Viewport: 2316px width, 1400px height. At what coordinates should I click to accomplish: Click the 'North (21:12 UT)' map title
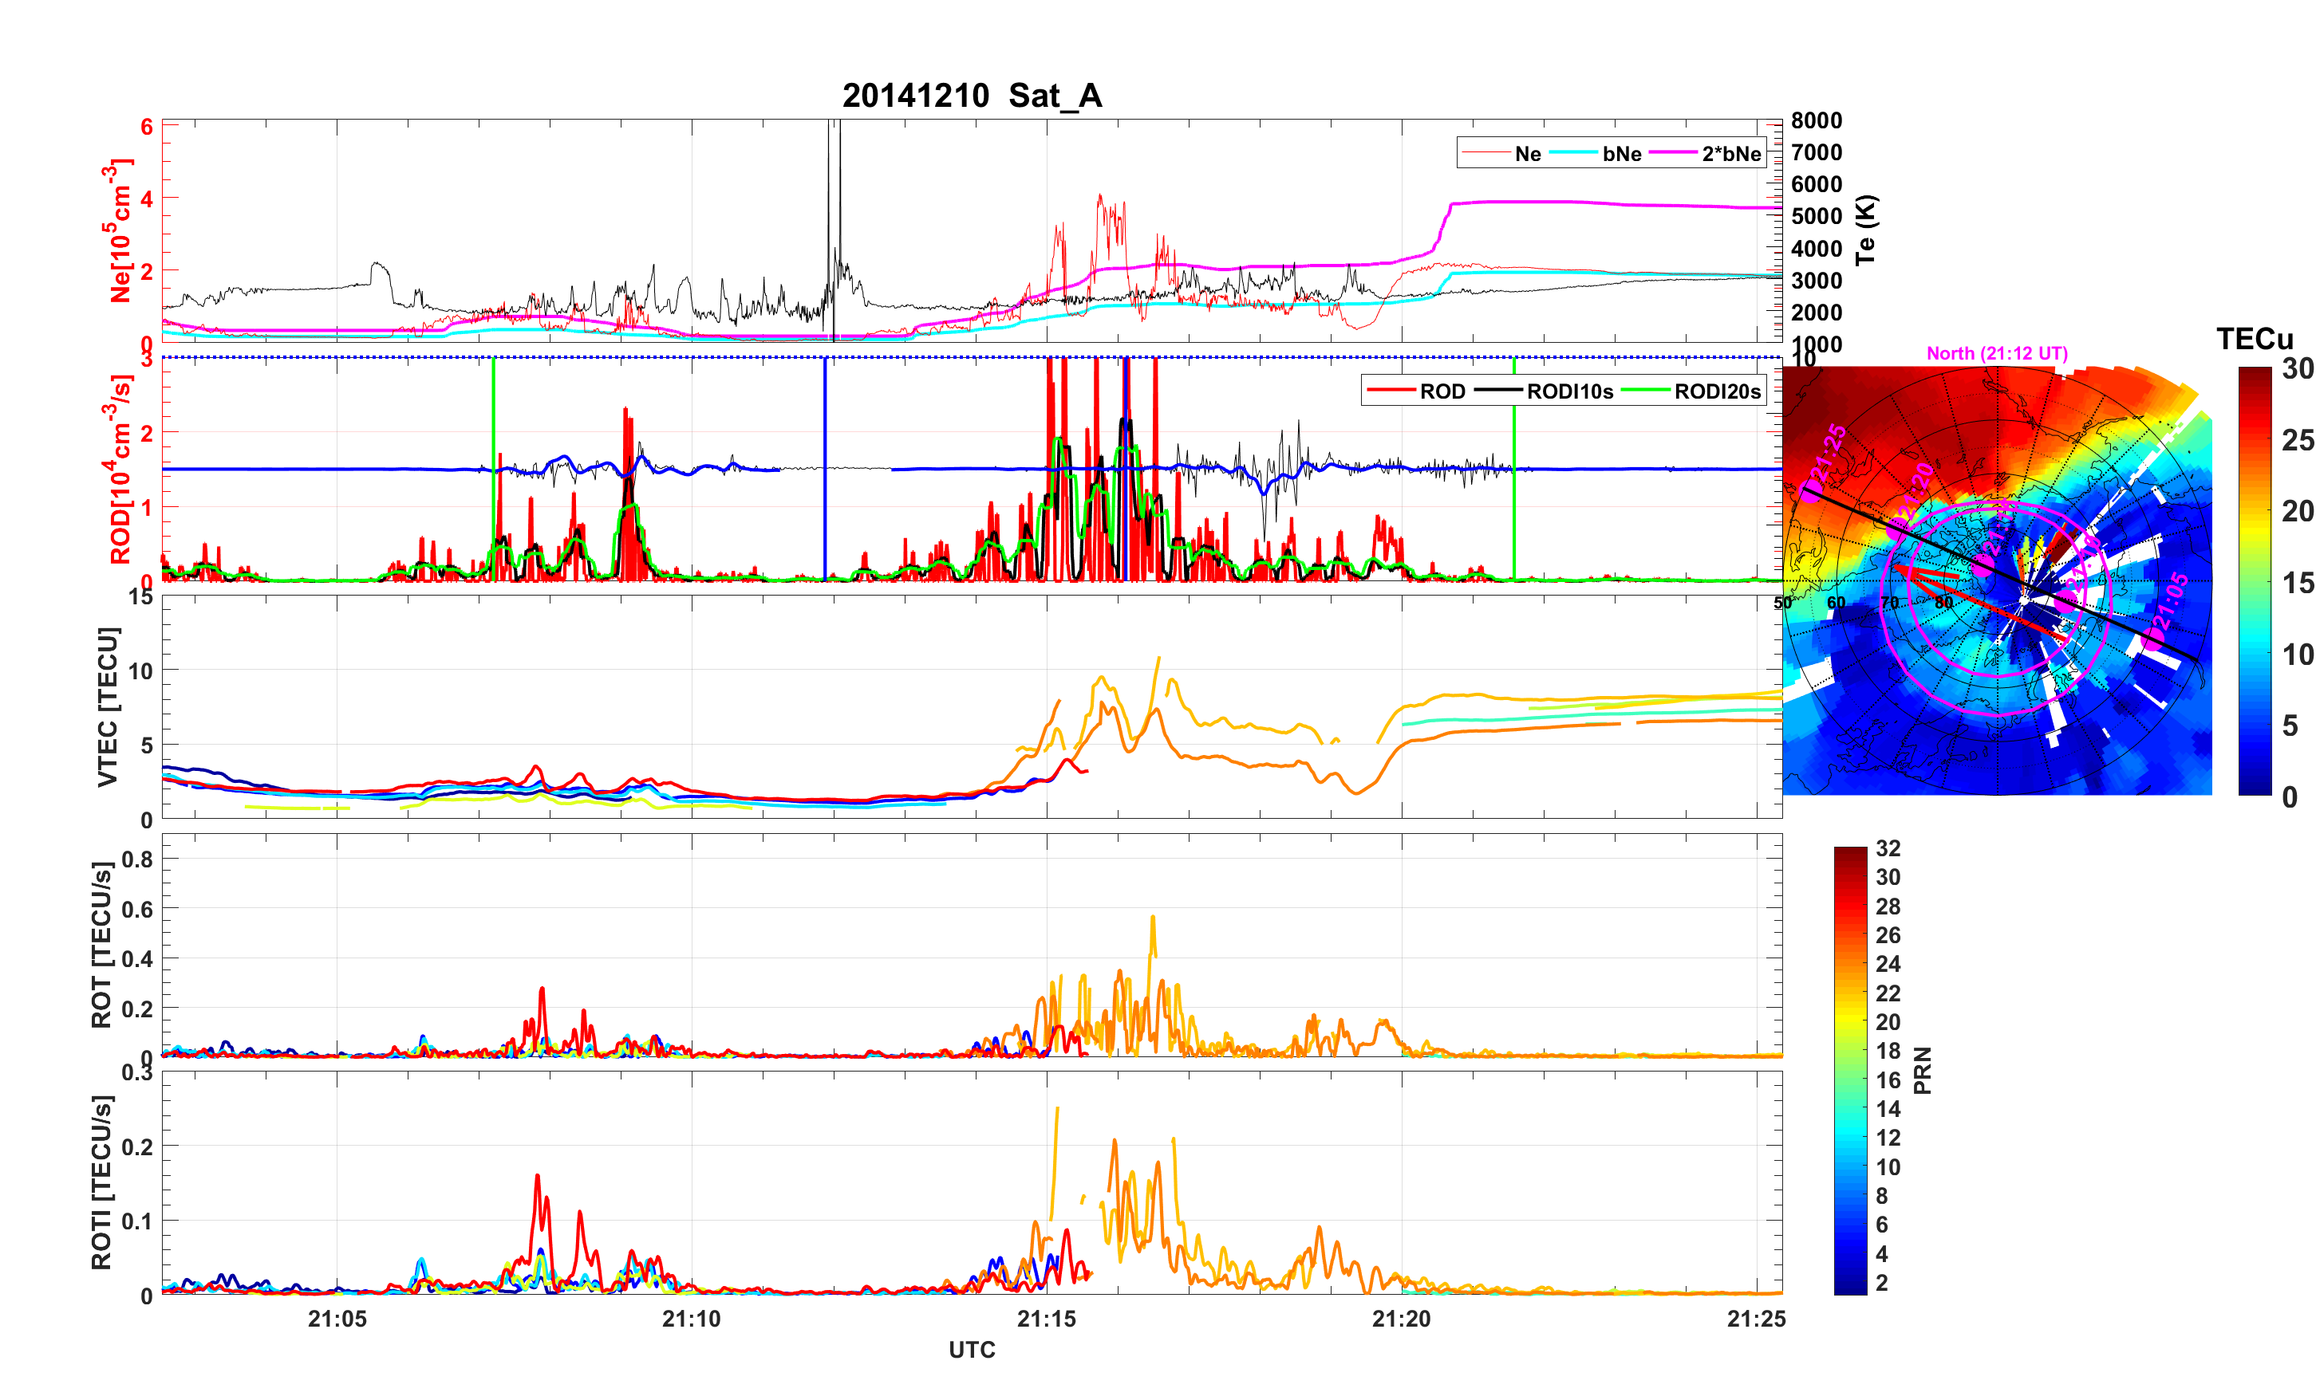[x=1996, y=353]
